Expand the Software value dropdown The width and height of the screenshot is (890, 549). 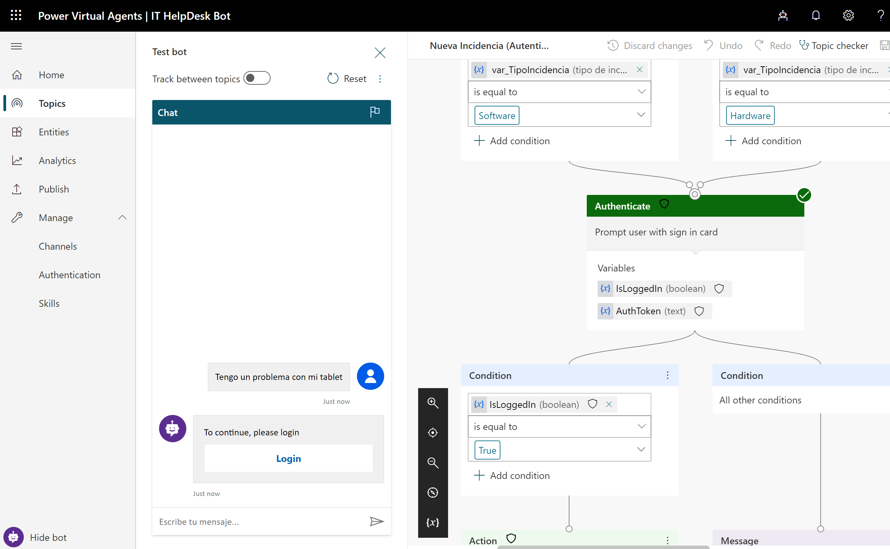(641, 115)
